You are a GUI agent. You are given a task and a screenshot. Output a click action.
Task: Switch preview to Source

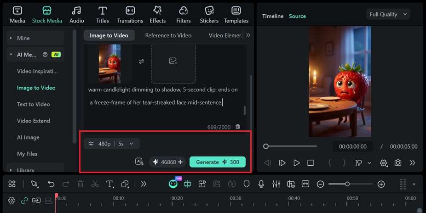[297, 16]
